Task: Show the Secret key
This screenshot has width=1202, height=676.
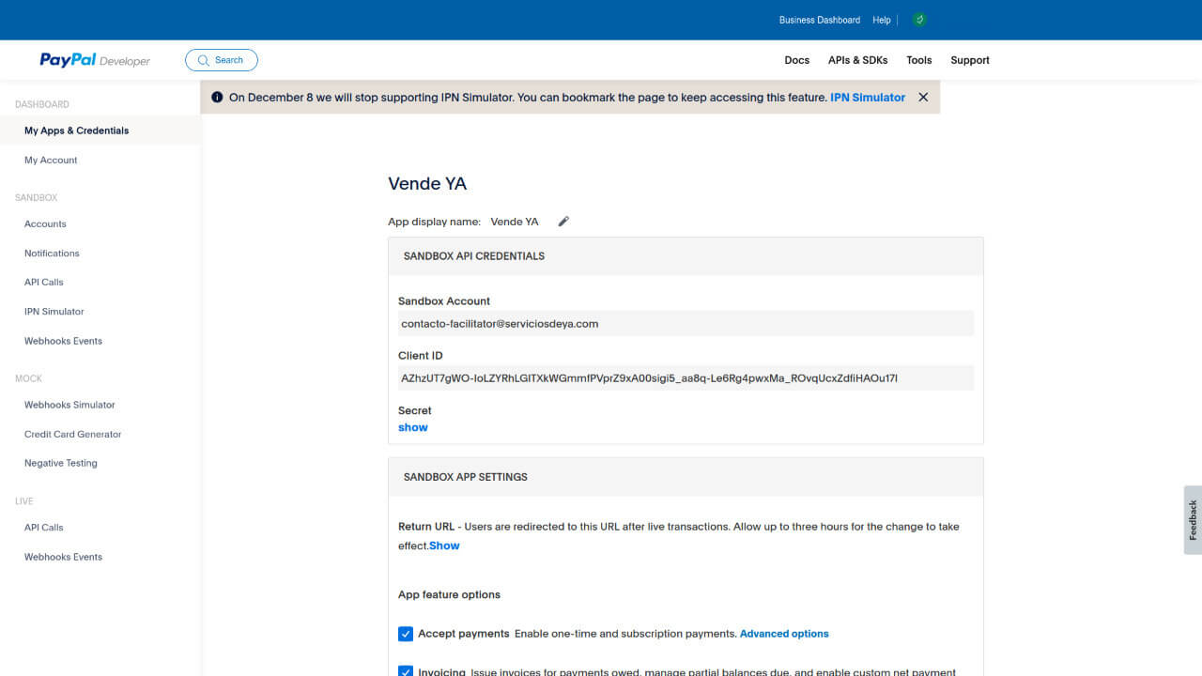Action: 412,427
